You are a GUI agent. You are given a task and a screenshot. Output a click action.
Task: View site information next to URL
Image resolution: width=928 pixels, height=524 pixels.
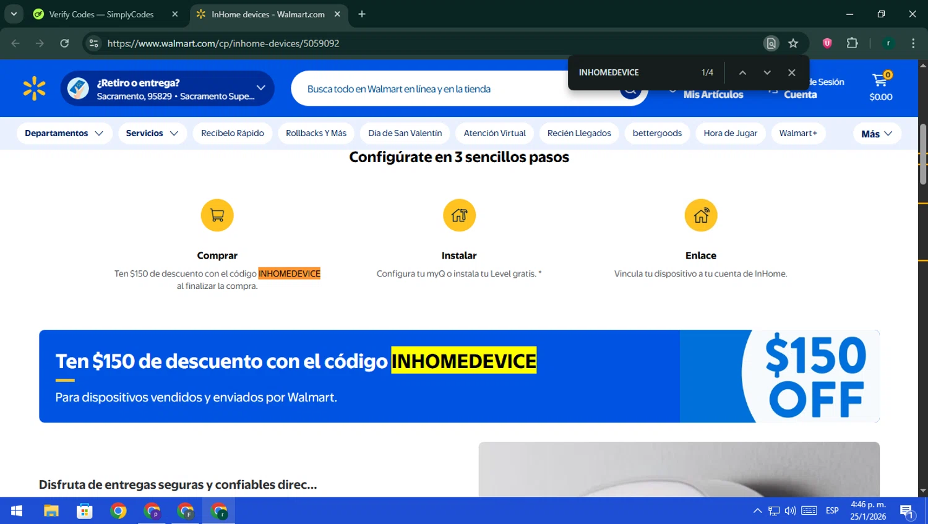click(x=93, y=43)
